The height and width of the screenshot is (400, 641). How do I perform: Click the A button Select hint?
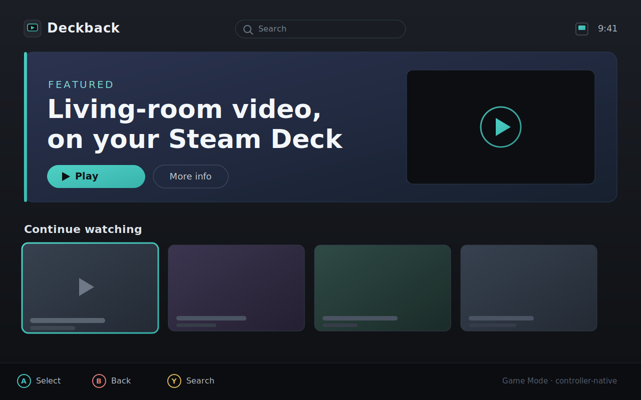tap(24, 381)
